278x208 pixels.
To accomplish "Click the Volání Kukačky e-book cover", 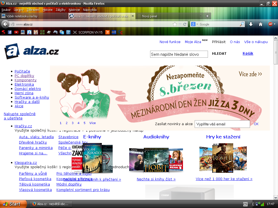I will pyautogui.click(x=92, y=158).
